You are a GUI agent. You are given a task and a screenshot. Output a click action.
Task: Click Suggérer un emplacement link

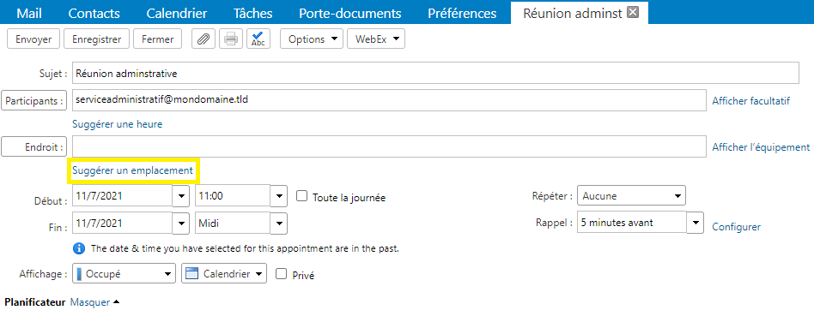tap(132, 170)
